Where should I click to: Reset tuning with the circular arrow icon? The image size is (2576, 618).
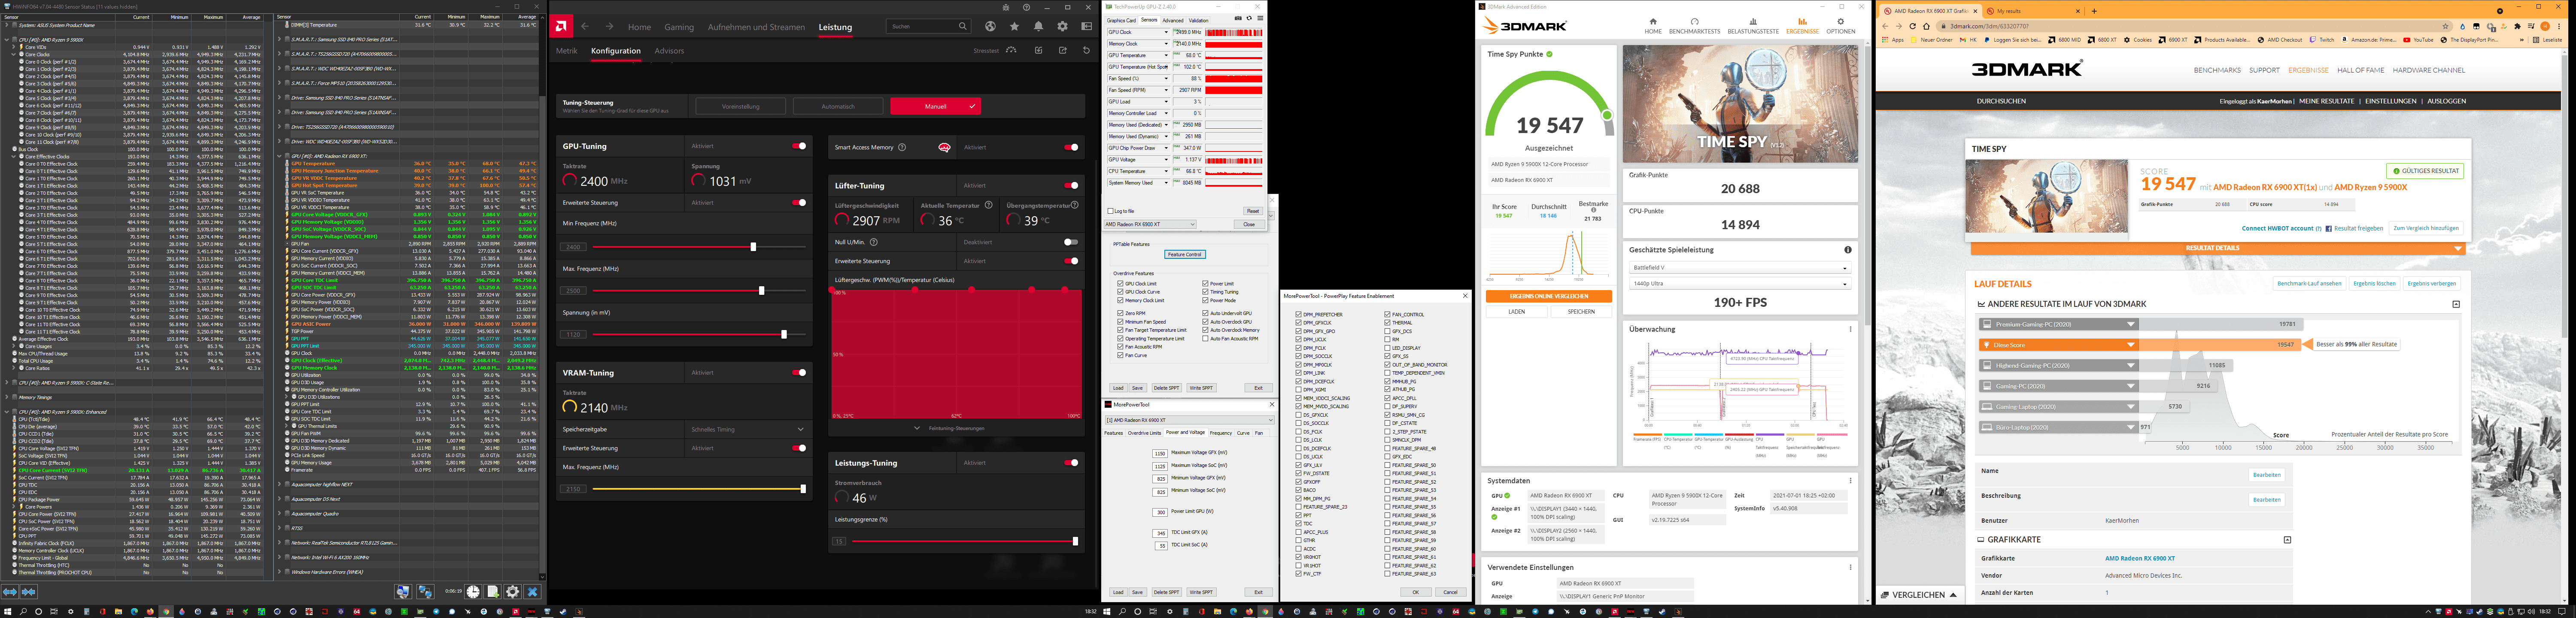[x=1086, y=50]
